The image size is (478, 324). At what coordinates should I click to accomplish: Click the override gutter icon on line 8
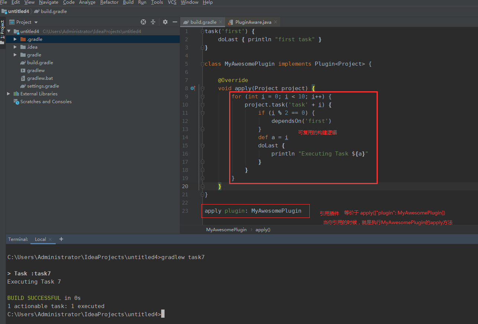click(x=193, y=88)
